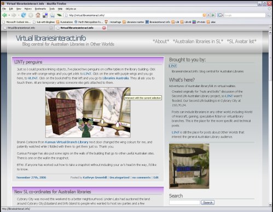The height and width of the screenshot is (212, 273).
Task: Click the greyed-out Stop button
Action: [31, 15]
